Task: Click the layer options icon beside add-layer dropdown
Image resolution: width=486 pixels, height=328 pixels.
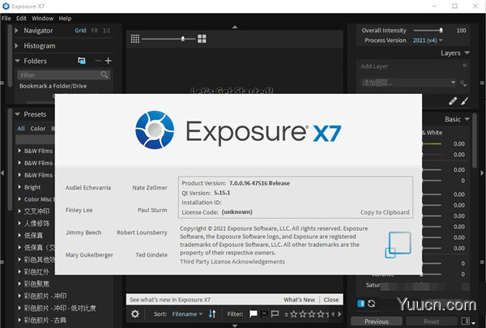Action: (x=463, y=83)
